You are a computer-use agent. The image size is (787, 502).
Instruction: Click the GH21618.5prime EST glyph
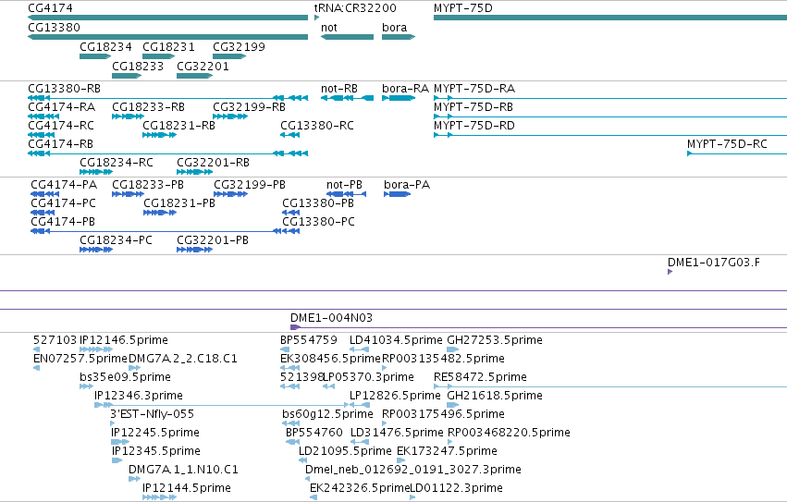[453, 406]
